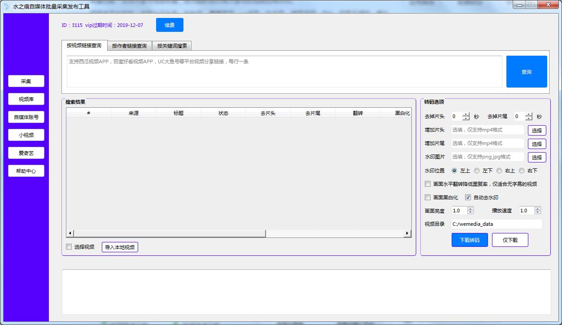Open the 帮助中心 page
Image resolution: width=562 pixels, height=325 pixels.
tap(26, 171)
